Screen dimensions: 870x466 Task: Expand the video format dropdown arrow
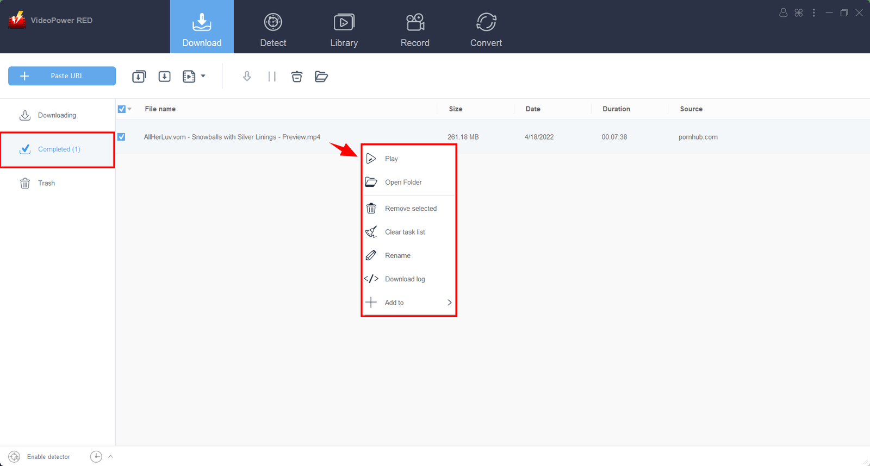pos(203,76)
